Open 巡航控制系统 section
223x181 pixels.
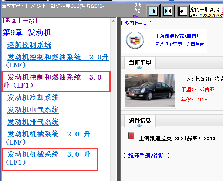29,45
